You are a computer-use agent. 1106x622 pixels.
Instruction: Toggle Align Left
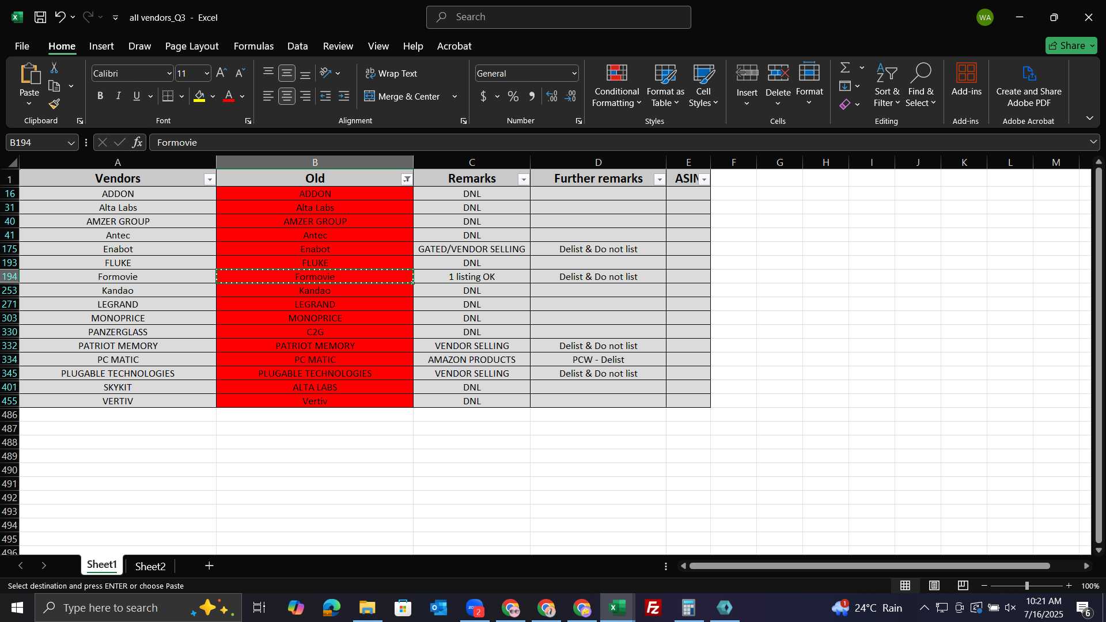(268, 96)
